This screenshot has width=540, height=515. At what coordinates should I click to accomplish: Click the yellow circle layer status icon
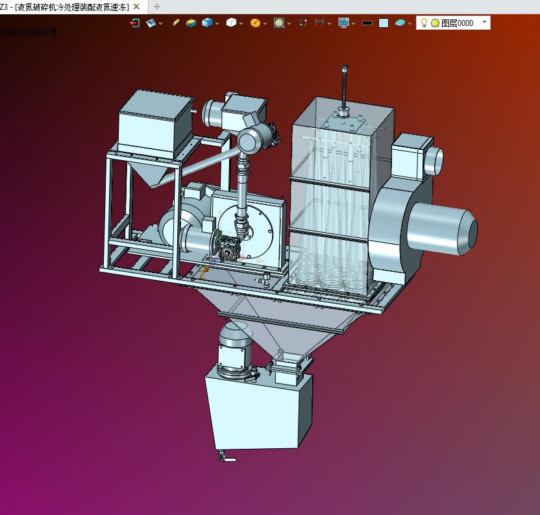[435, 23]
